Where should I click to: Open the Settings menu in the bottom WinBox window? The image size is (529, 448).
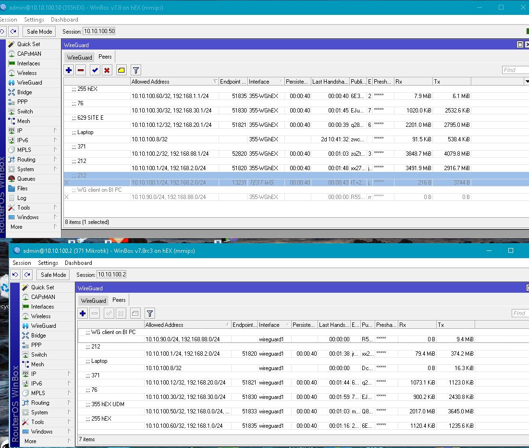click(x=48, y=263)
